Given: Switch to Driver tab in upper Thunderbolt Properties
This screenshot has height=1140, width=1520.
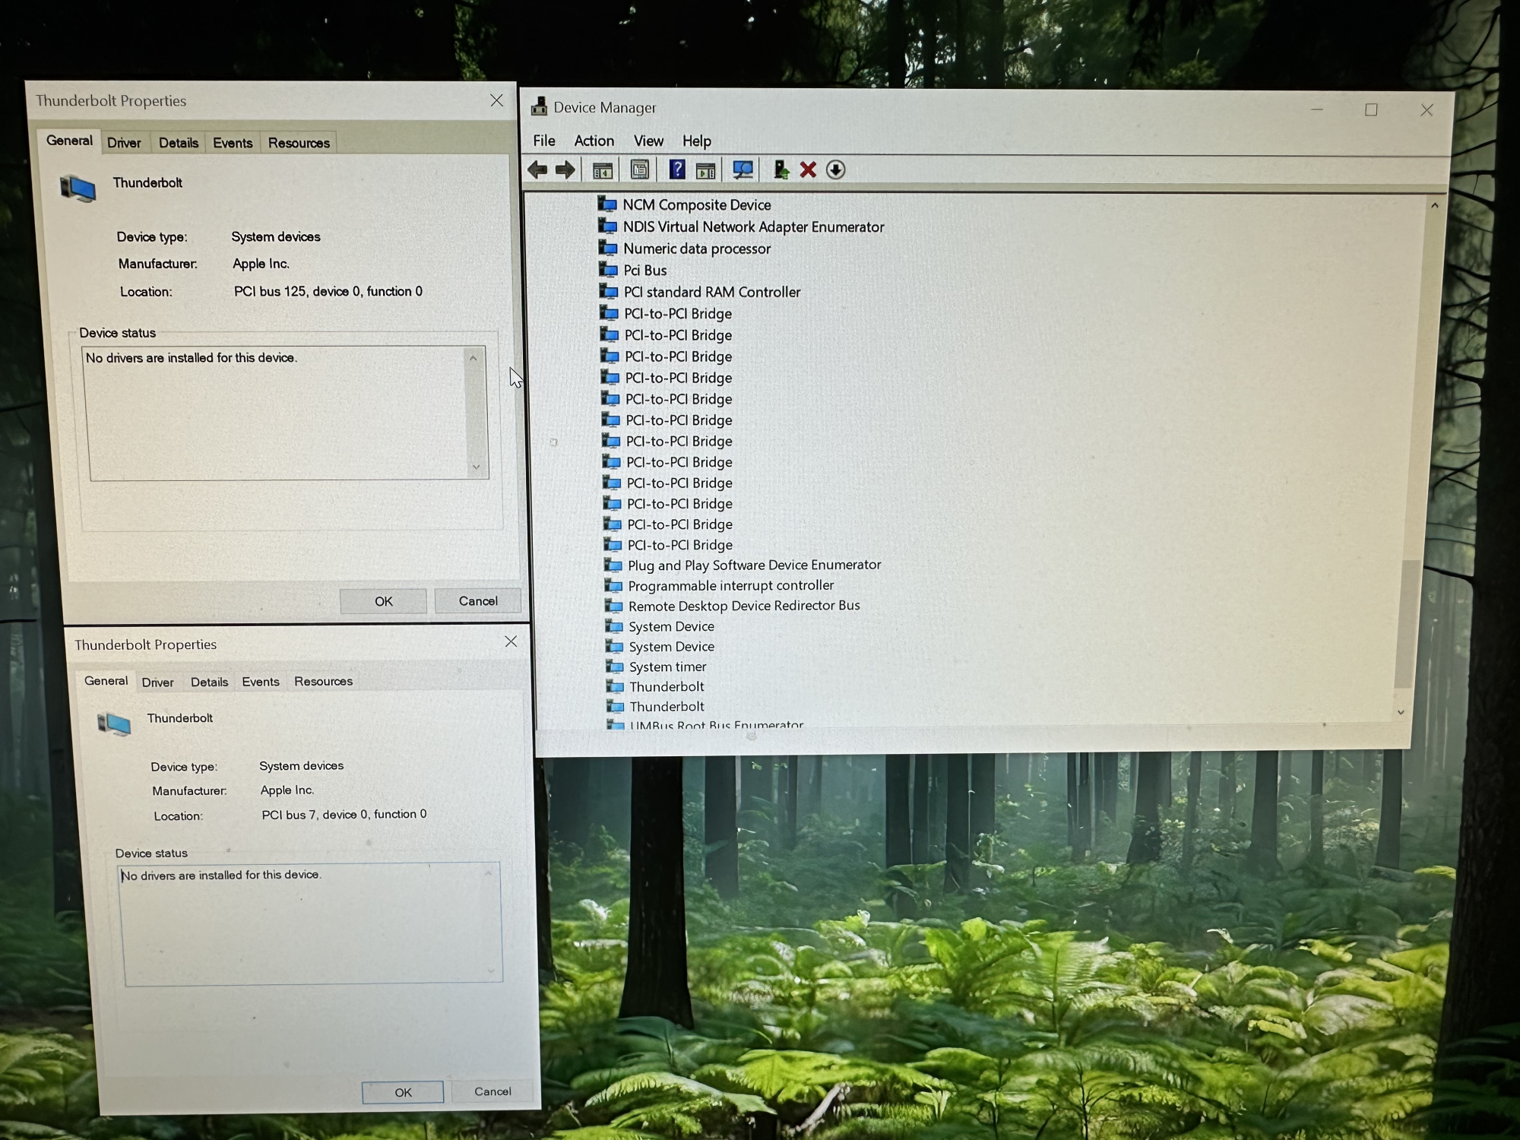Looking at the screenshot, I should click(x=124, y=143).
